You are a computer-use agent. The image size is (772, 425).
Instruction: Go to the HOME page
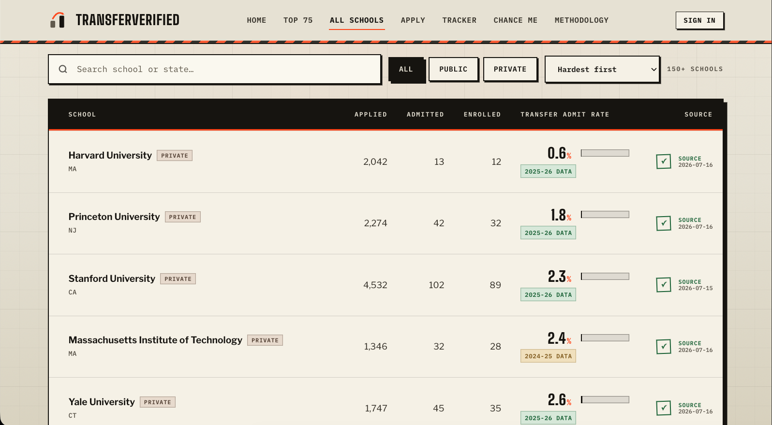[x=256, y=20]
